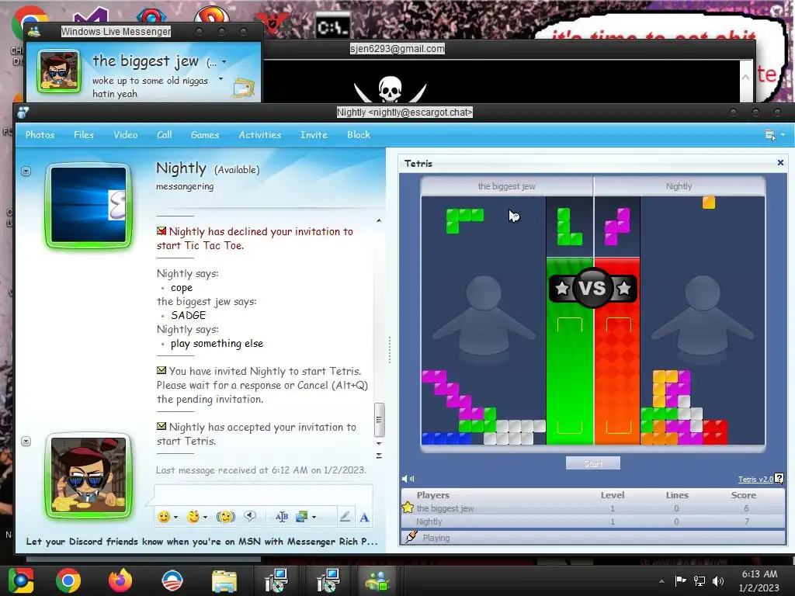The image size is (795, 596).
Task: Open the Activities menu
Action: 259,135
